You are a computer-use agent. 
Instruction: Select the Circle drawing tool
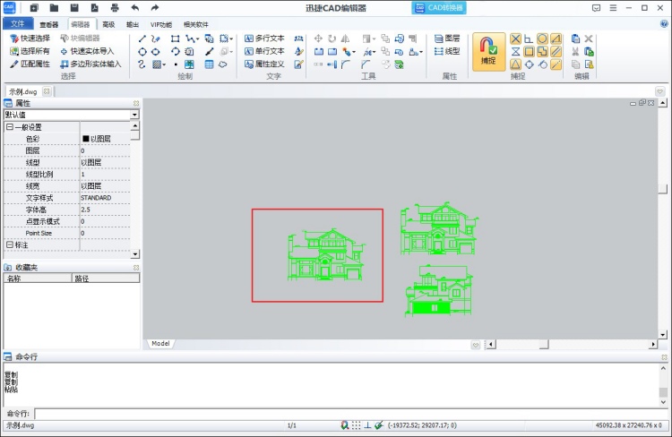[142, 52]
